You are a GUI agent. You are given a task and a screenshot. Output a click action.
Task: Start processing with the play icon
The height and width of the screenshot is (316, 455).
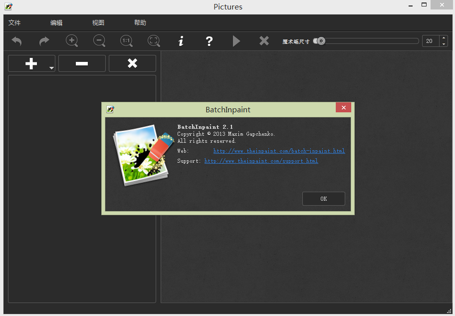pos(236,41)
